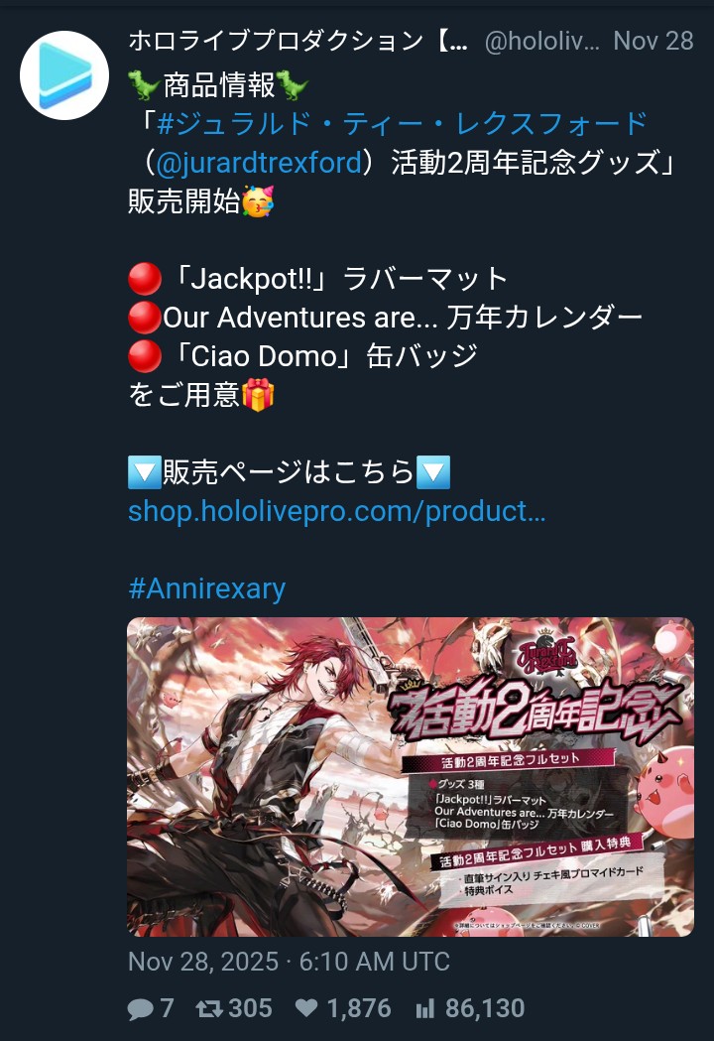Click the Nov 28 header date

coord(653,41)
